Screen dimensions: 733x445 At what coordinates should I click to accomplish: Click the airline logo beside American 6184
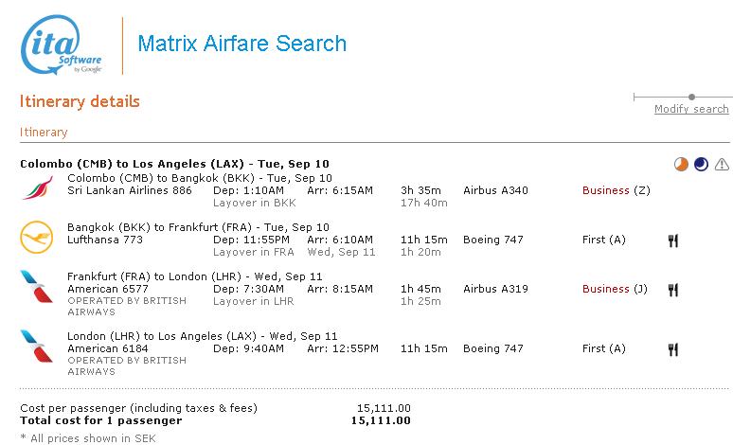click(36, 346)
